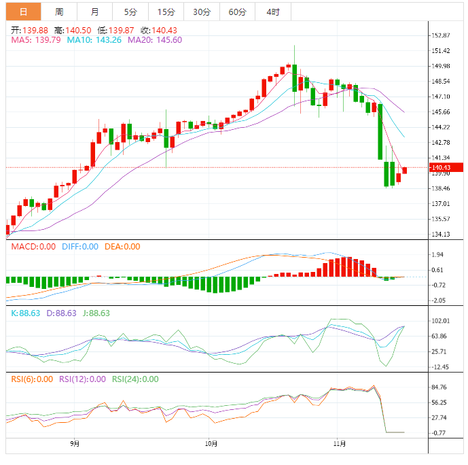Image resolution: width=468 pixels, height=465 pixels.
Task: Click the 134.13 price axis label
Action: click(441, 234)
